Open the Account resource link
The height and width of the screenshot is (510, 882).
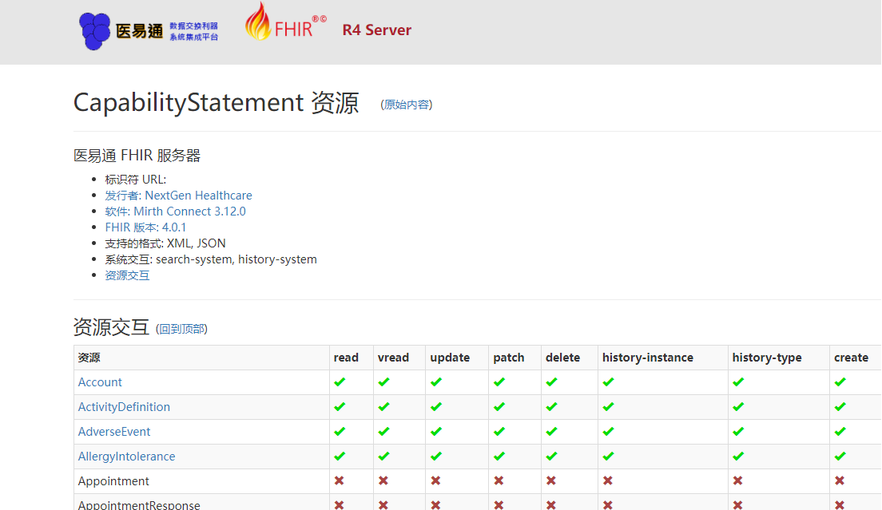(100, 382)
